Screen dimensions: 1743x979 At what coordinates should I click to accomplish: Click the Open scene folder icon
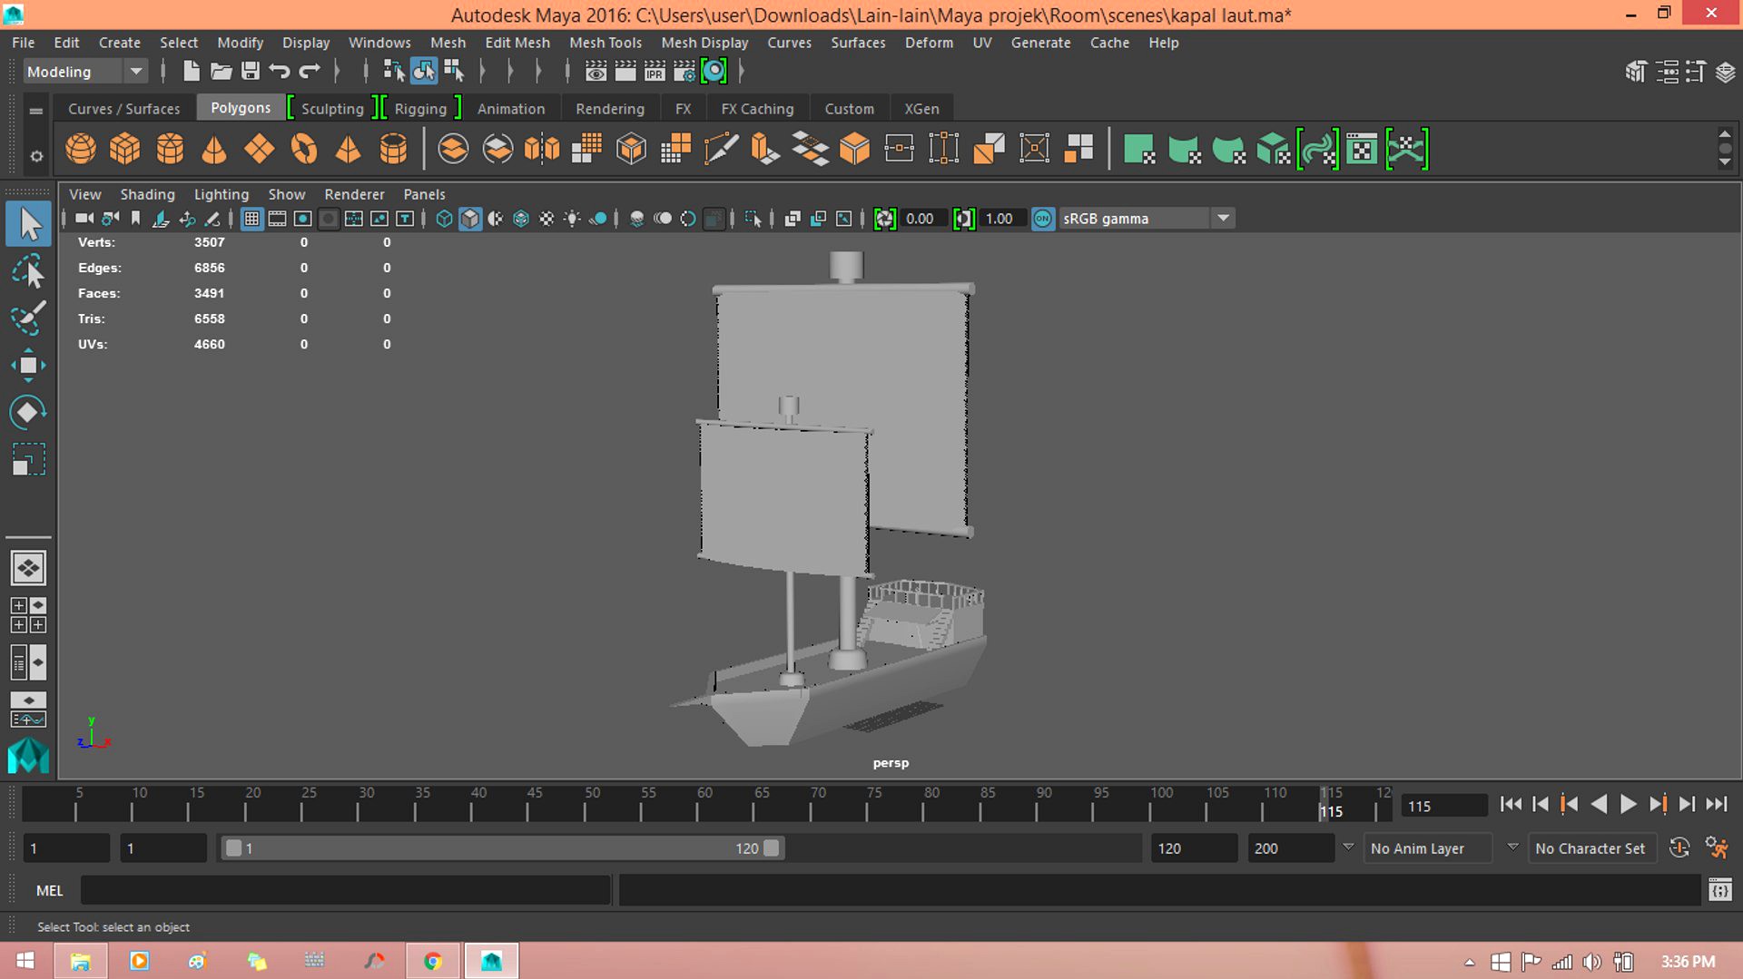pyautogui.click(x=221, y=71)
